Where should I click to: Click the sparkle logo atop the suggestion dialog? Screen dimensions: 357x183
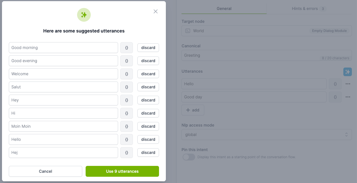pyautogui.click(x=84, y=15)
